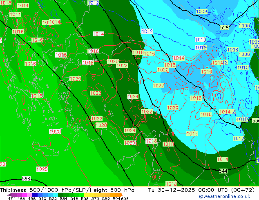Click the dark green swatch above 534
Image resolution: width=259 pixels, height=200 pixels.
pos(60,195)
